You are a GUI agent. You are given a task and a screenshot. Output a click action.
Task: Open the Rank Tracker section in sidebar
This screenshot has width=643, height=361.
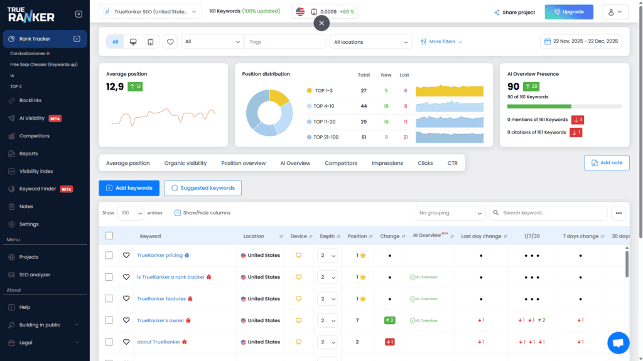coord(36,39)
